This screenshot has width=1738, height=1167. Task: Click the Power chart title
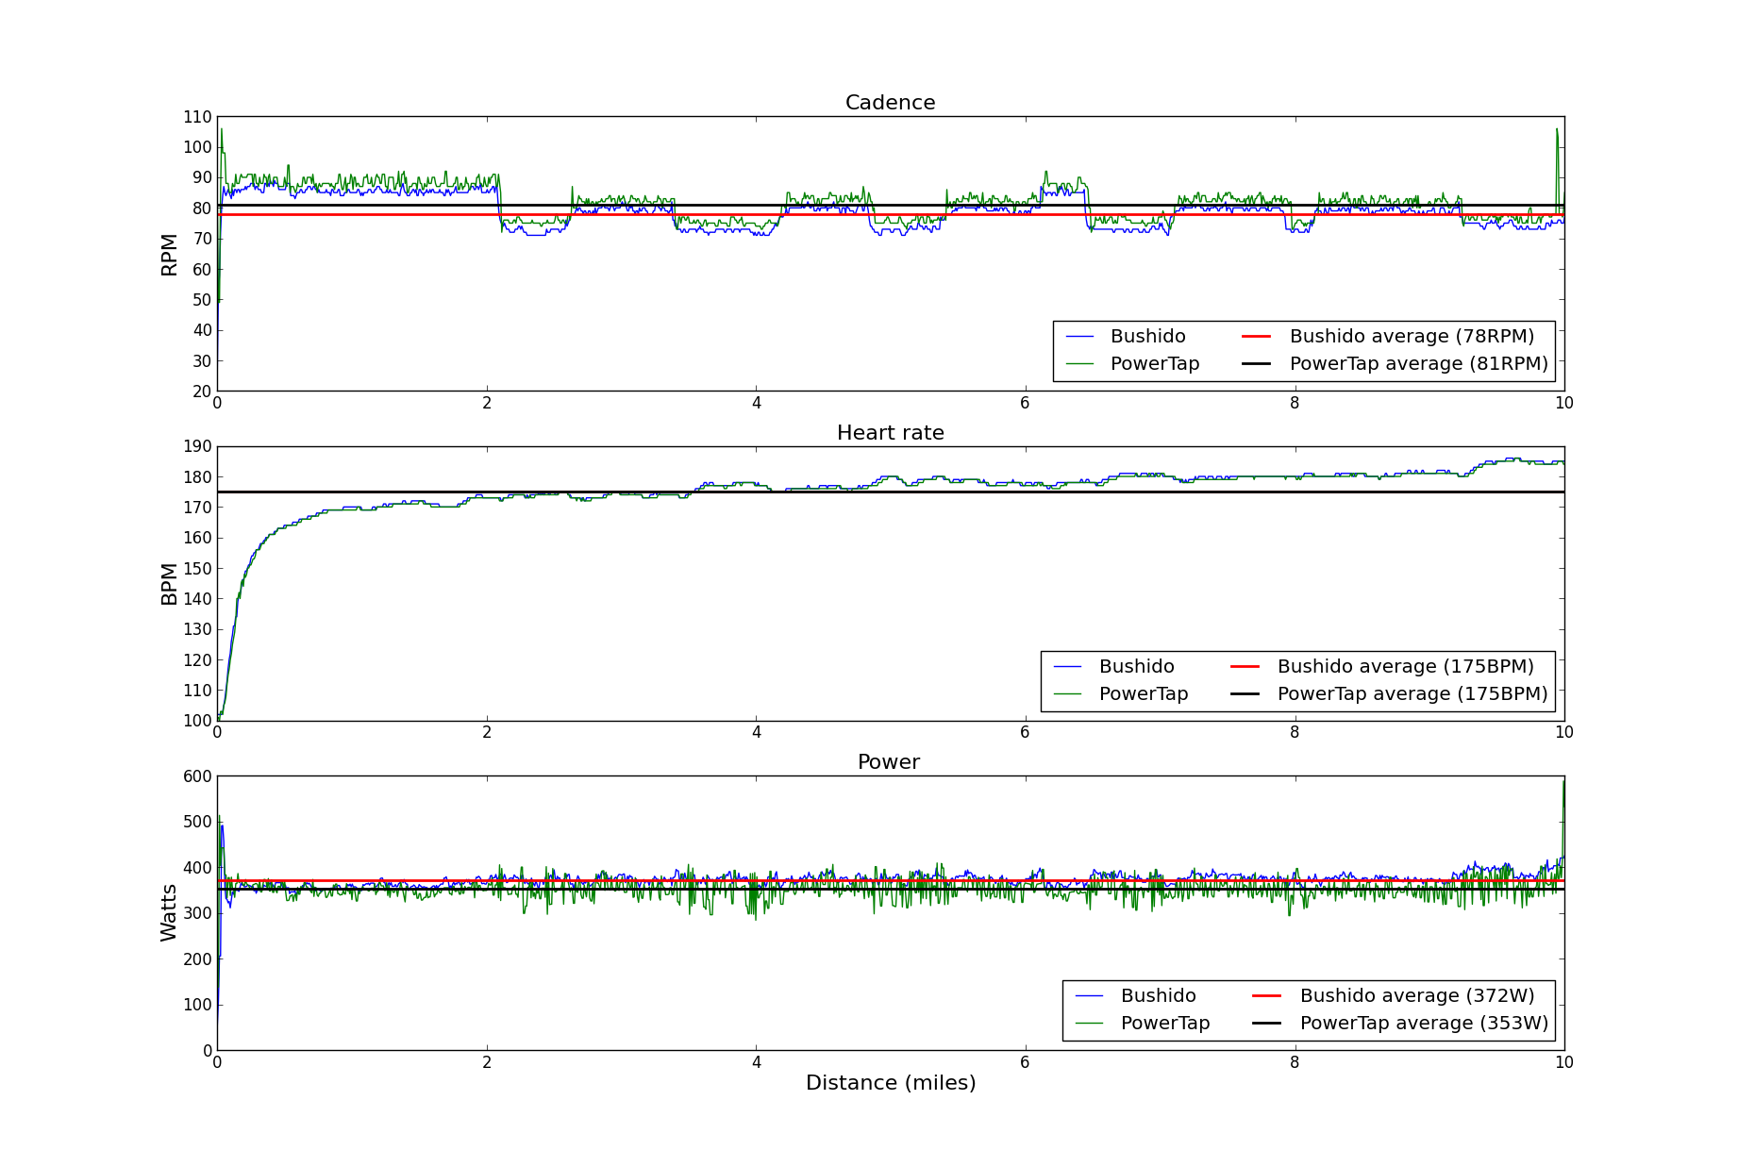point(888,762)
